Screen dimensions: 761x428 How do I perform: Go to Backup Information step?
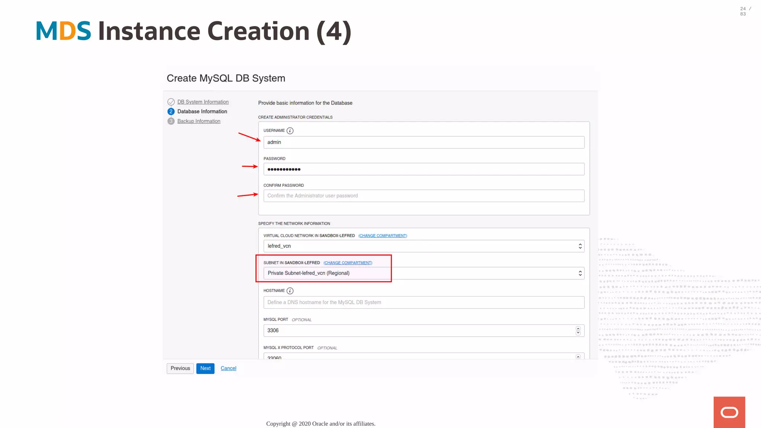[199, 121]
